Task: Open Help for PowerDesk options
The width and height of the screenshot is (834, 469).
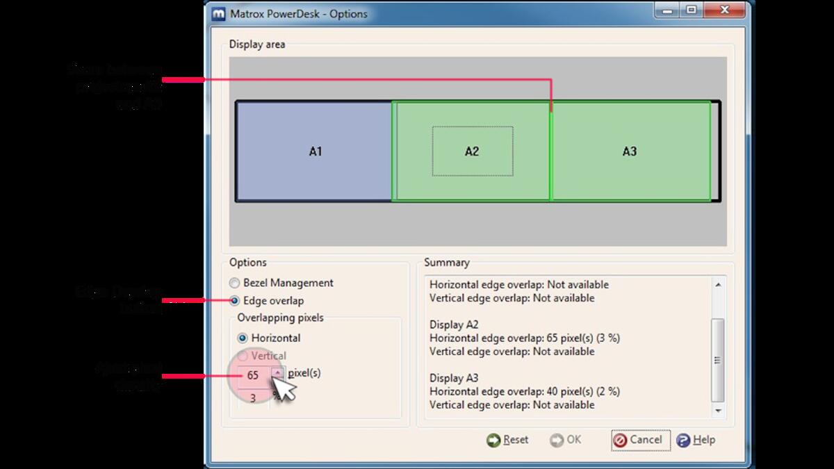Action: (x=696, y=440)
